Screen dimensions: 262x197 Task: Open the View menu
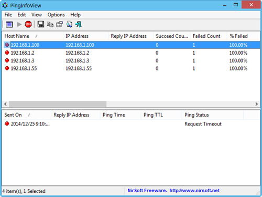37,15
